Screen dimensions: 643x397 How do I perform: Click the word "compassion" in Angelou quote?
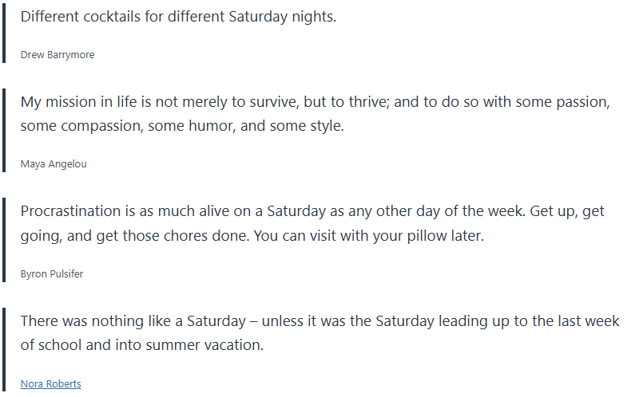(109, 127)
